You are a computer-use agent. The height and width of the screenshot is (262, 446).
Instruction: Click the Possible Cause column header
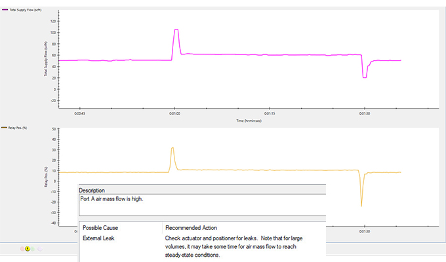(x=100, y=227)
